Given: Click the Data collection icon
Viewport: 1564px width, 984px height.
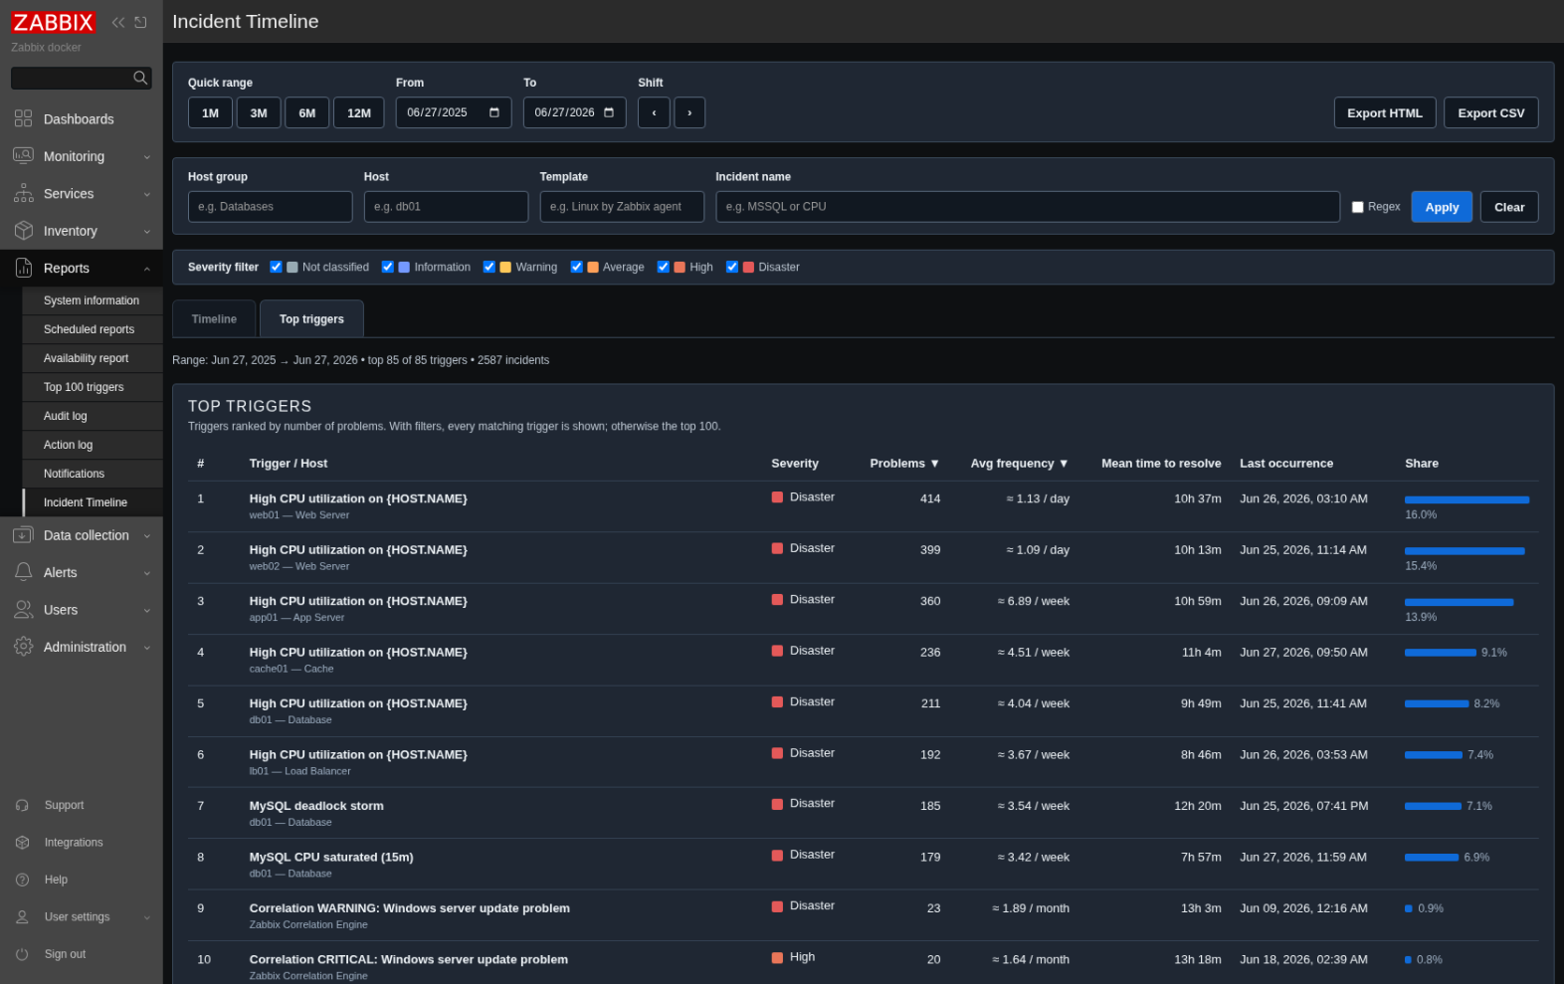Looking at the screenshot, I should pos(23,535).
